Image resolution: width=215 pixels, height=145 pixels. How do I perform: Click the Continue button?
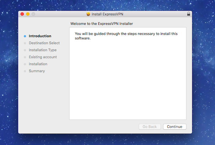pyautogui.click(x=174, y=127)
